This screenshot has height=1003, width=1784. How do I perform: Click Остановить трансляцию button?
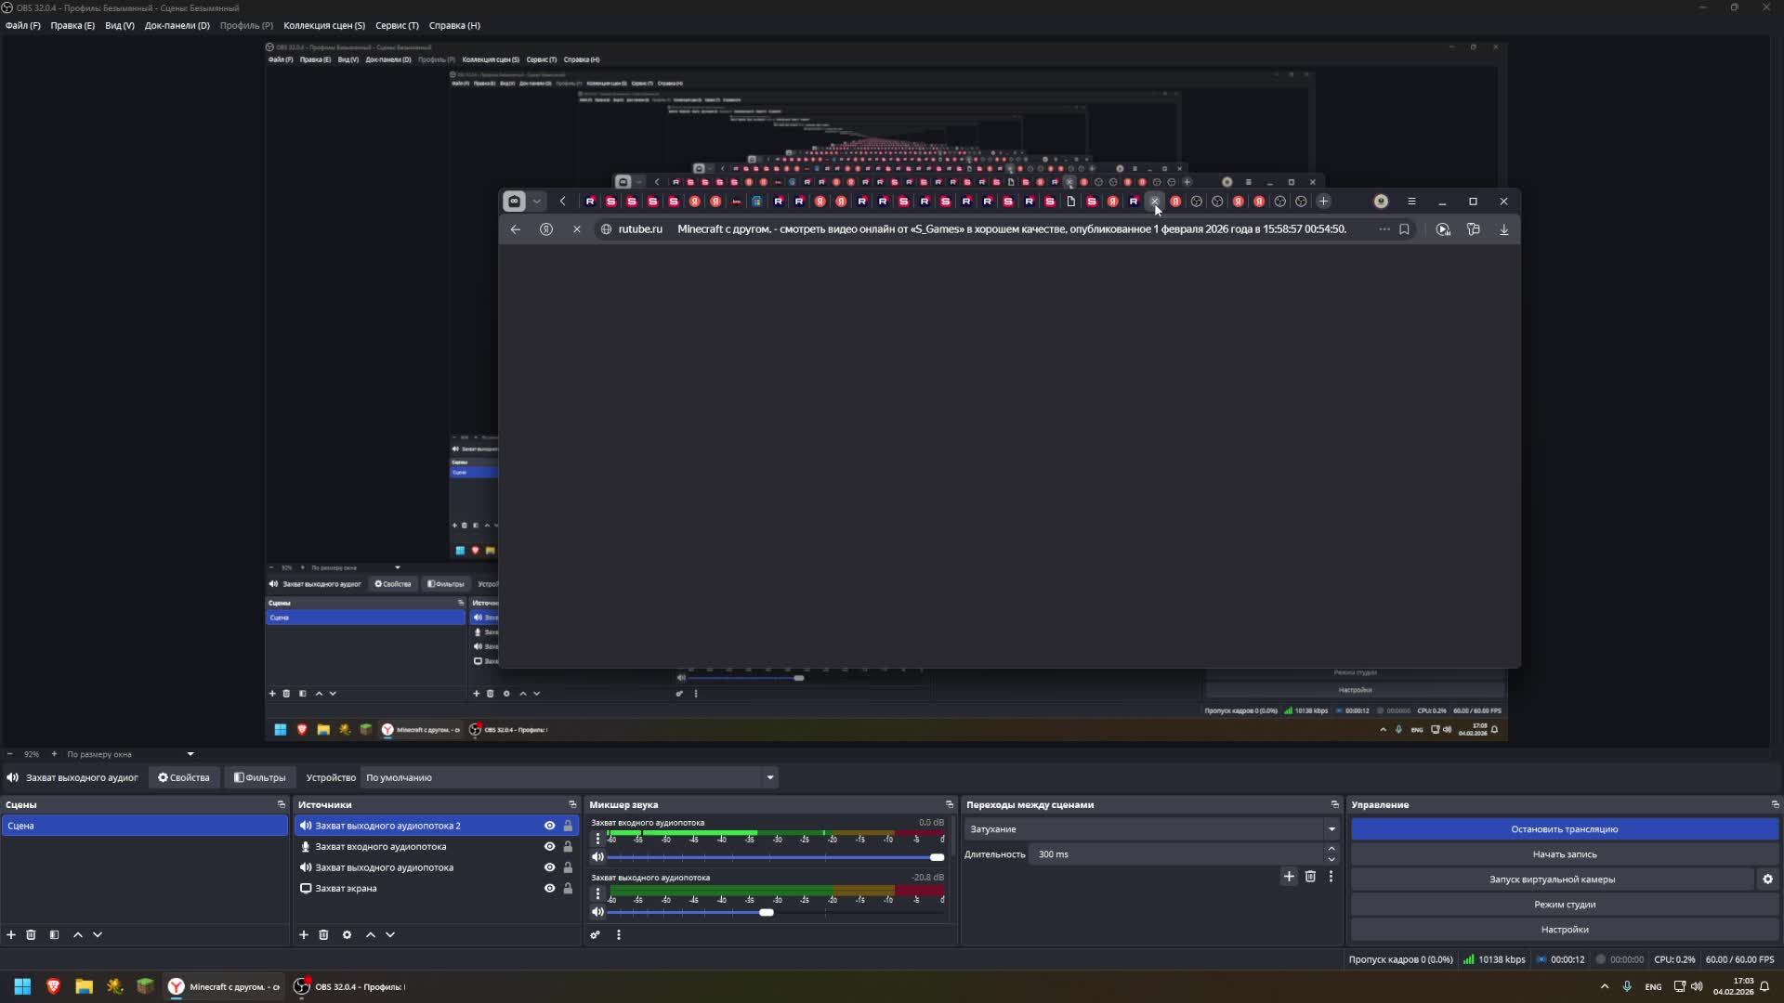pos(1564,829)
